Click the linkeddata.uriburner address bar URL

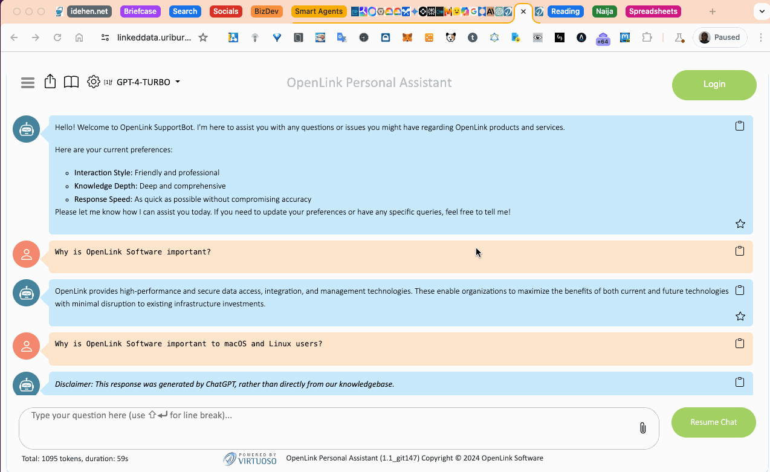click(x=154, y=37)
